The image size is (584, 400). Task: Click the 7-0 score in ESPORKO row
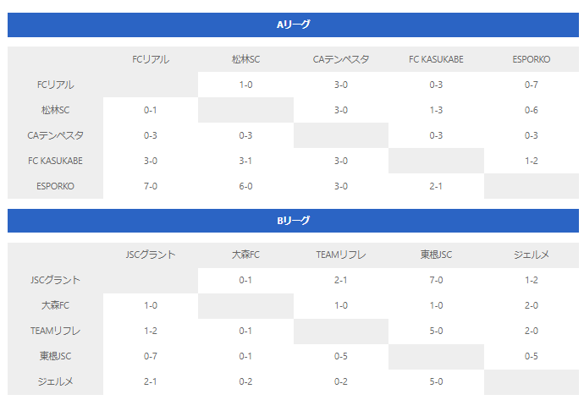[151, 186]
